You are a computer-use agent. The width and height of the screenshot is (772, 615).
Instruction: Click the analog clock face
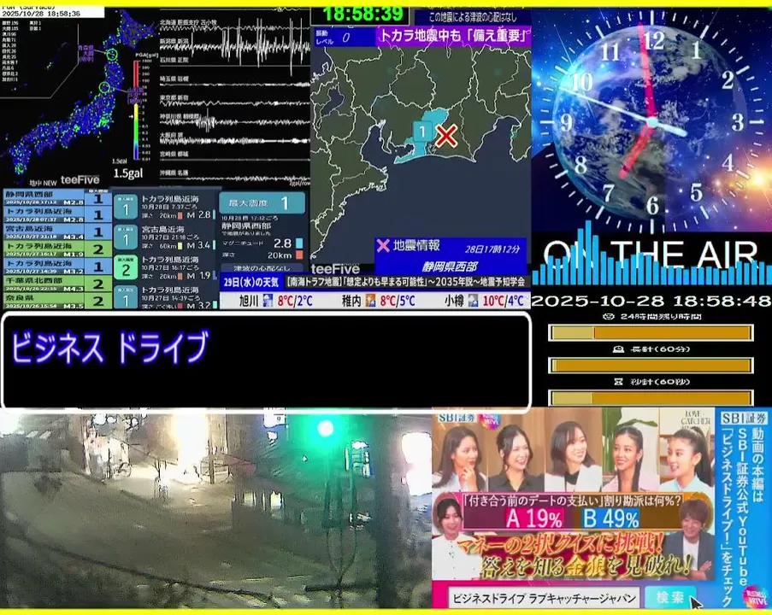(651, 123)
